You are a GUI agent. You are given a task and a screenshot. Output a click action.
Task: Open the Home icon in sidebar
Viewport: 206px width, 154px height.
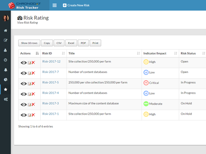coord(6,30)
